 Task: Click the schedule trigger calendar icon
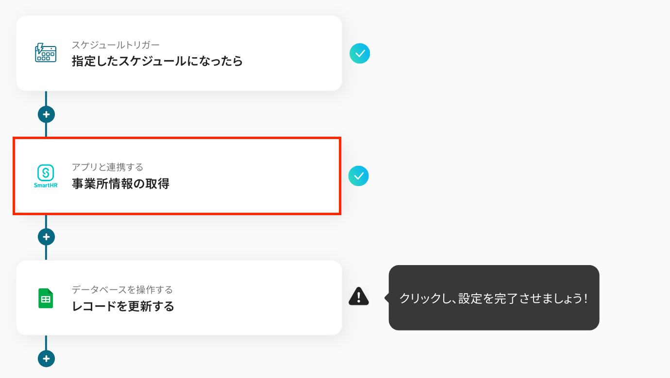46,53
